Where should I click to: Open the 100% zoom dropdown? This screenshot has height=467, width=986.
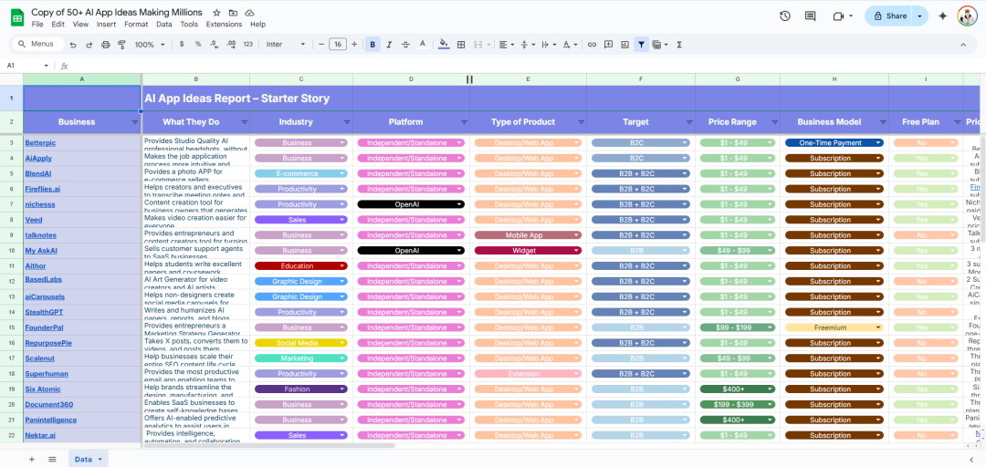point(150,45)
